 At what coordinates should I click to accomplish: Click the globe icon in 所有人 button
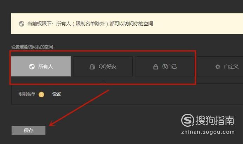(32, 67)
